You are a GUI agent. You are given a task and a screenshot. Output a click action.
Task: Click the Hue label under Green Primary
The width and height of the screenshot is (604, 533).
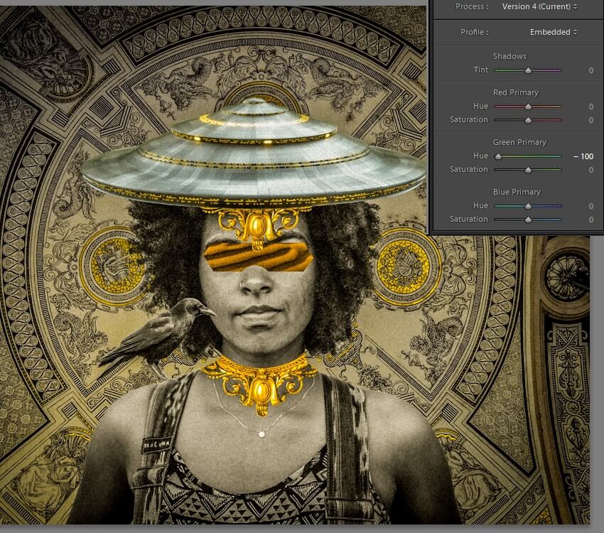(480, 156)
